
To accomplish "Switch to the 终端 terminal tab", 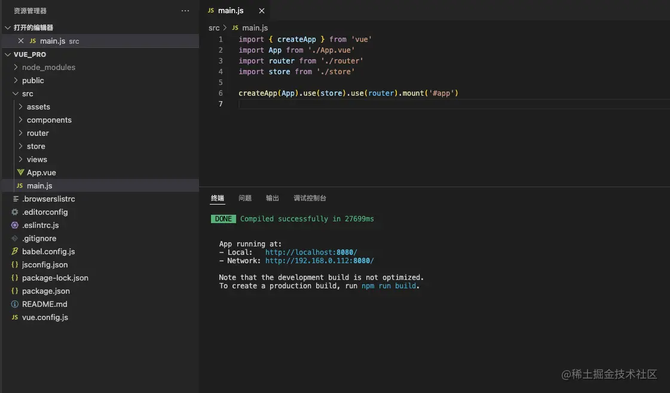I will pyautogui.click(x=218, y=198).
